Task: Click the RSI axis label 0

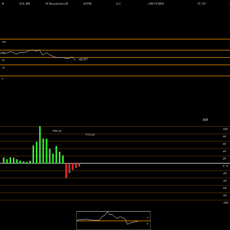Action: pyautogui.click(x=2, y=79)
